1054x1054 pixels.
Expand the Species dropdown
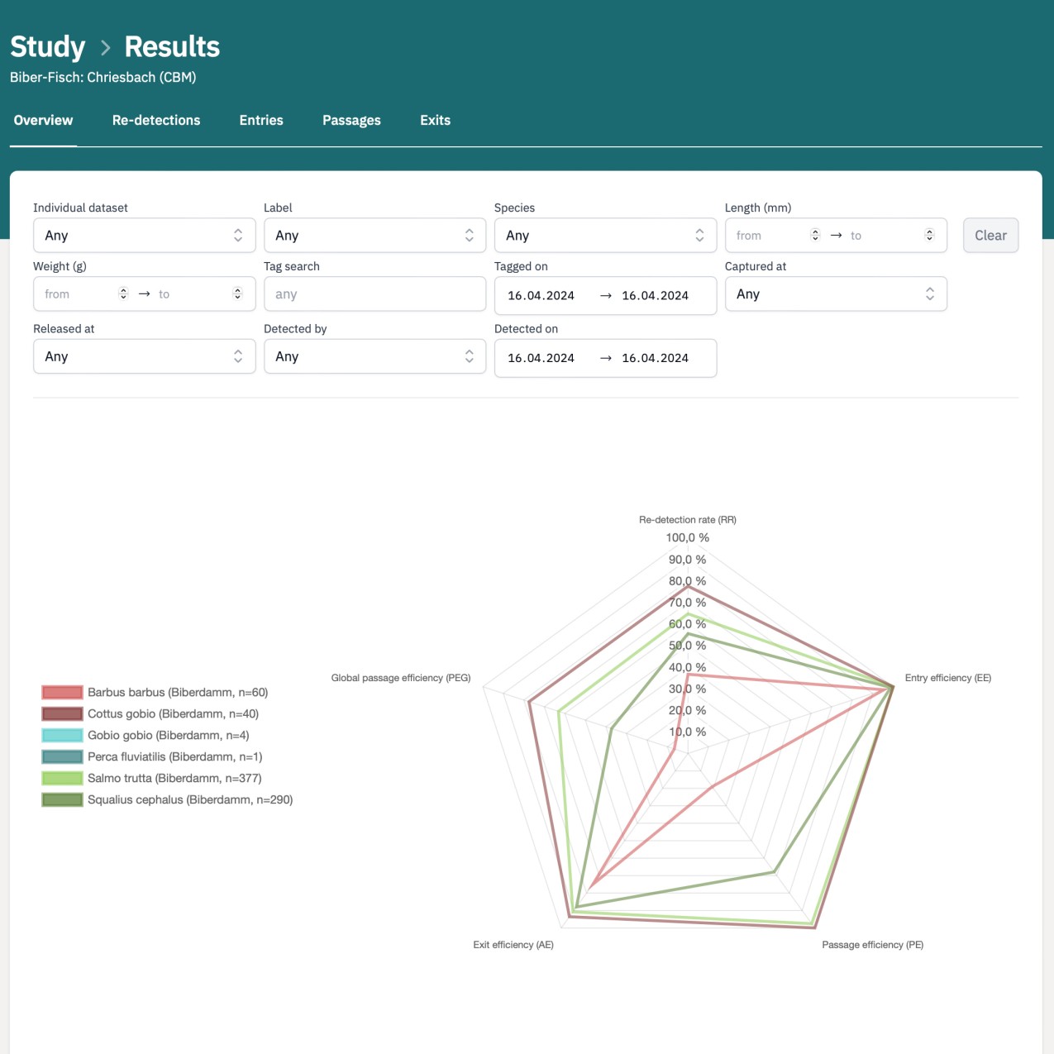(x=604, y=236)
